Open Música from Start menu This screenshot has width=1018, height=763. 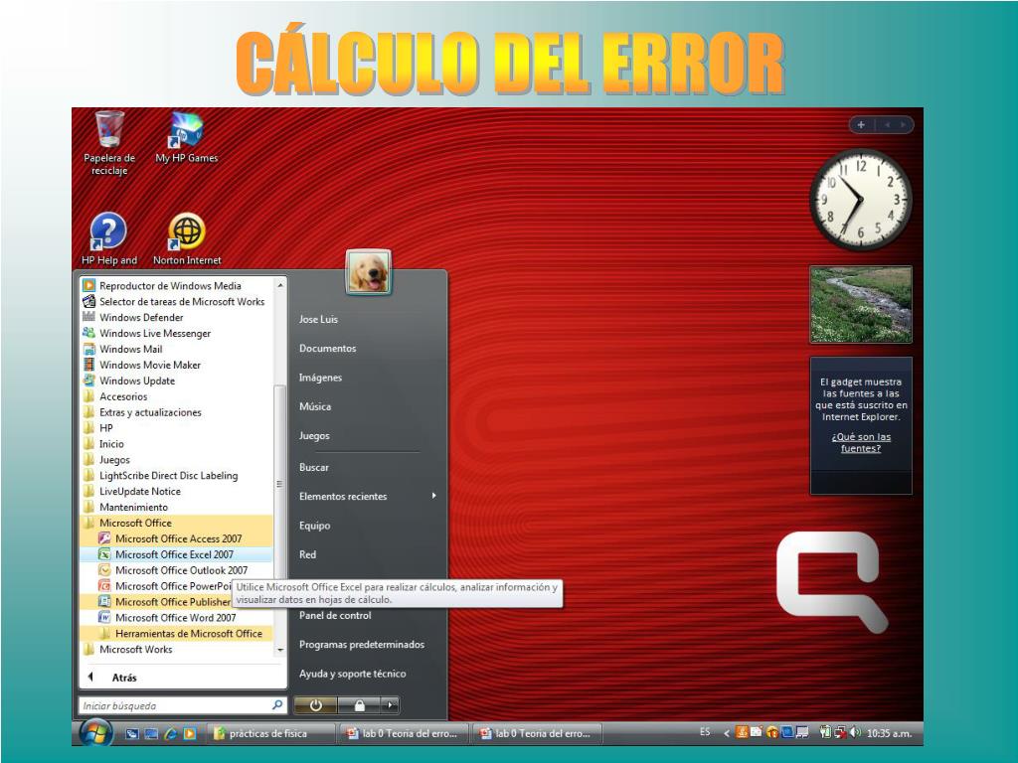[x=315, y=406]
